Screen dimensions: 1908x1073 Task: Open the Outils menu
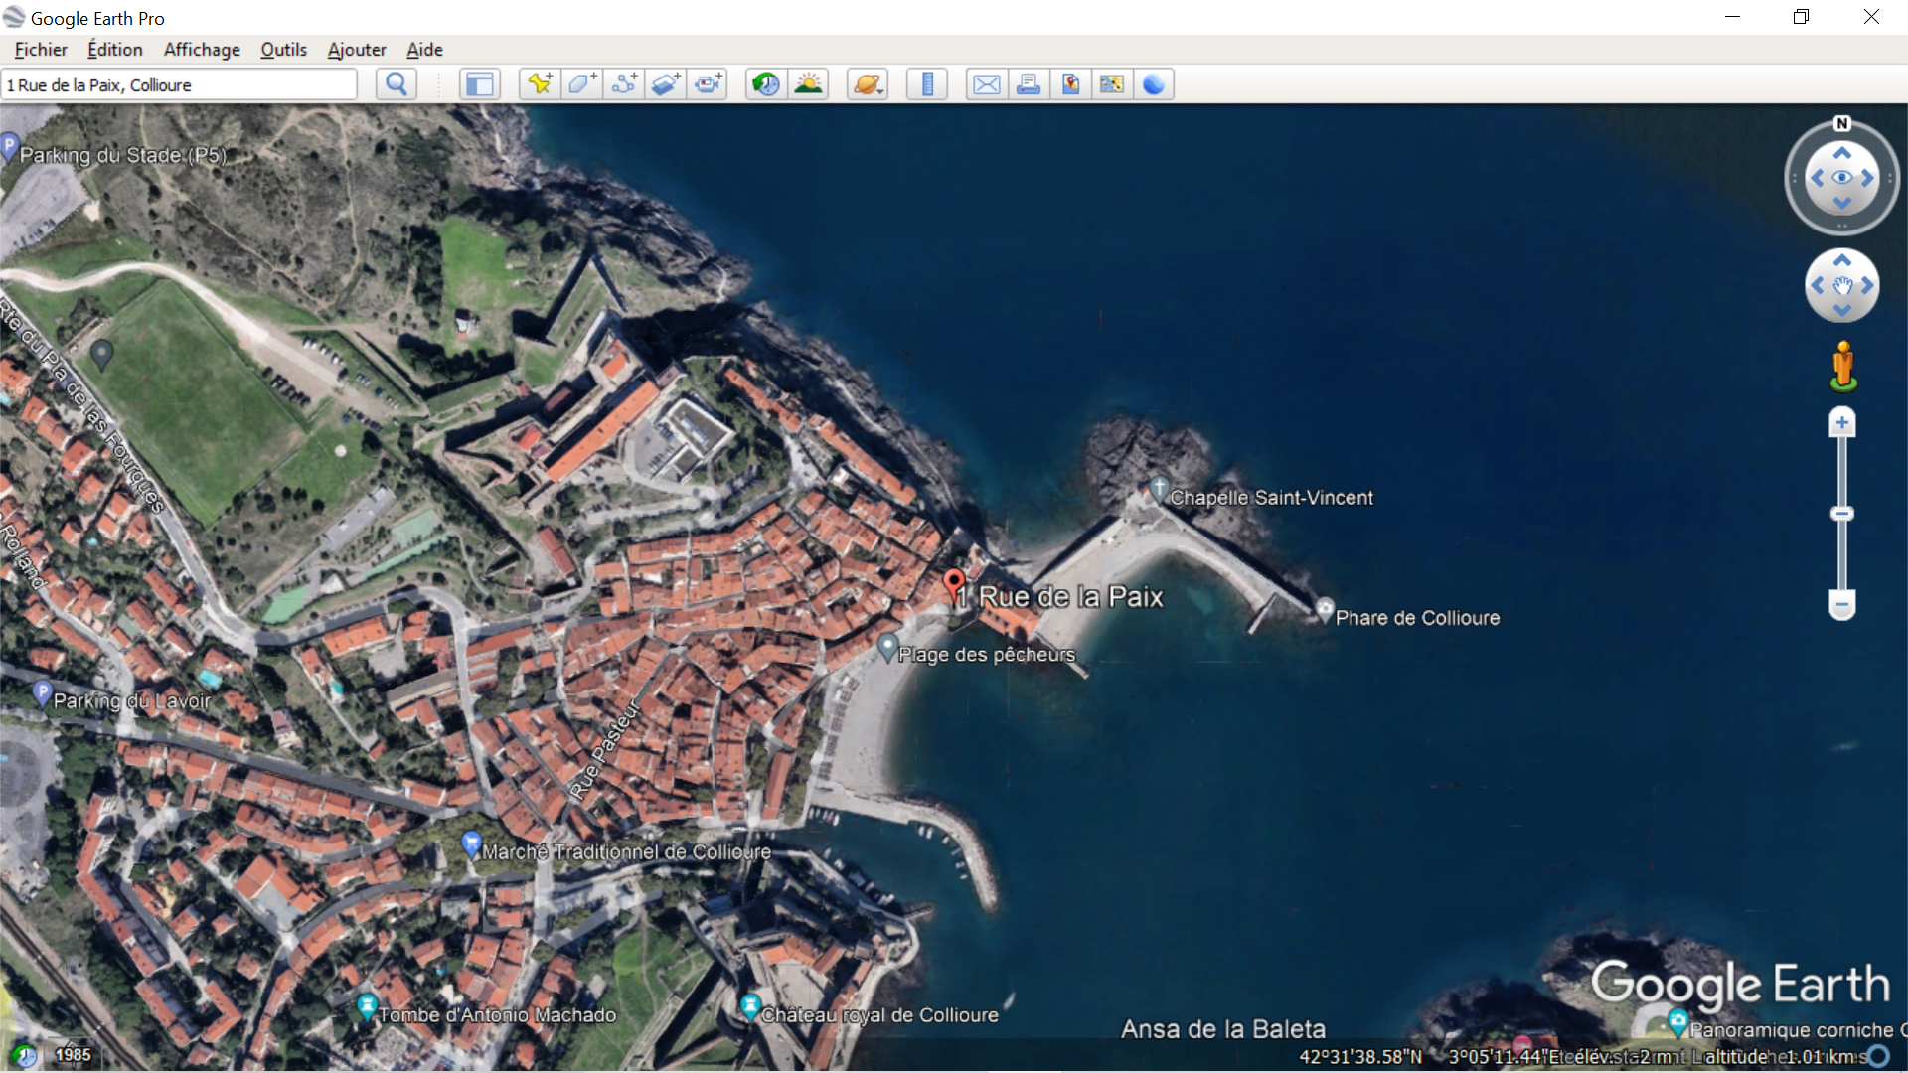[x=283, y=50]
